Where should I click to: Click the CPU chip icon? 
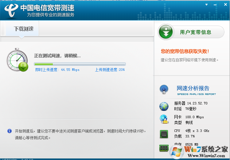[164, 134]
